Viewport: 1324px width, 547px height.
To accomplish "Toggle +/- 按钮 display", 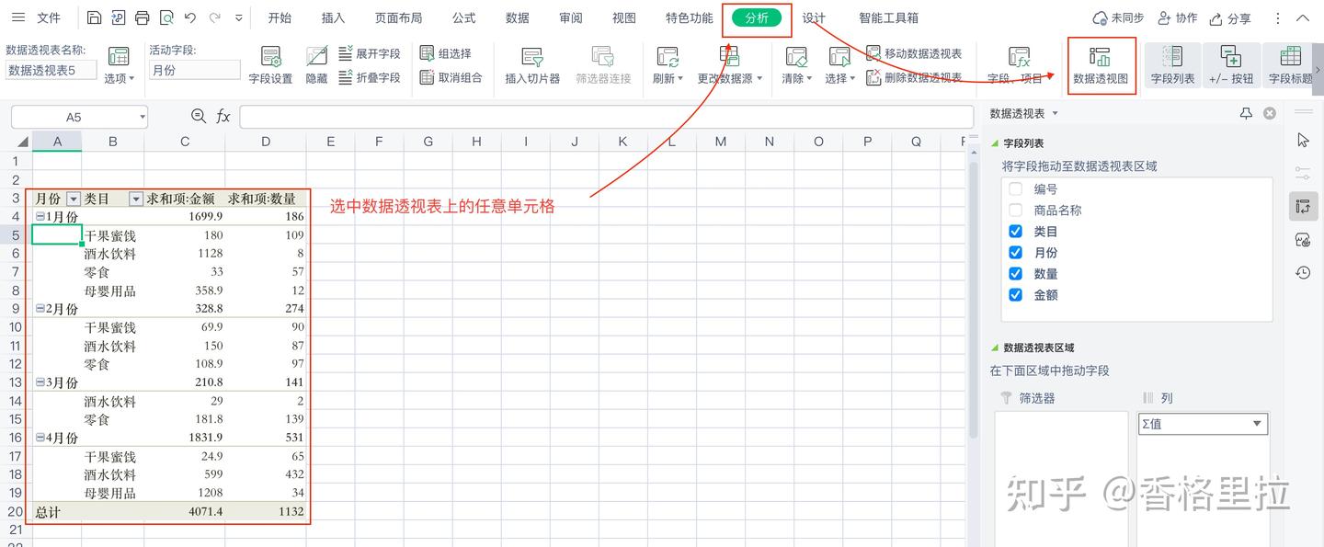I will 1231,66.
